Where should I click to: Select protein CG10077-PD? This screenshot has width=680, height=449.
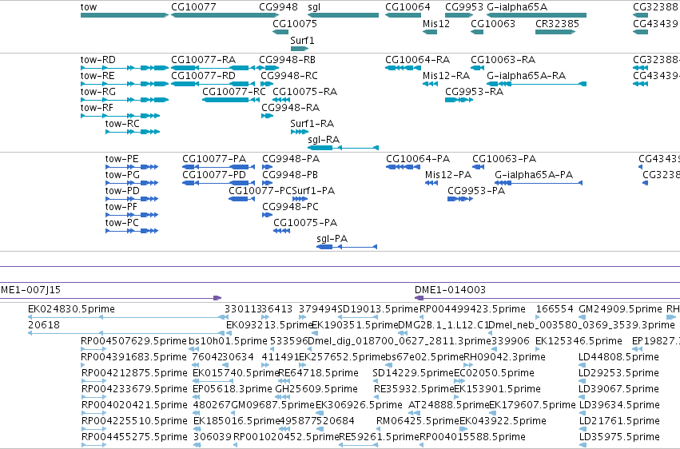[x=218, y=183]
